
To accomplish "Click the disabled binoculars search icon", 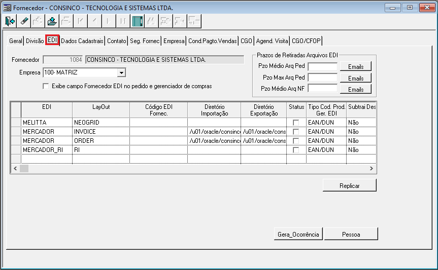I will click(x=151, y=21).
